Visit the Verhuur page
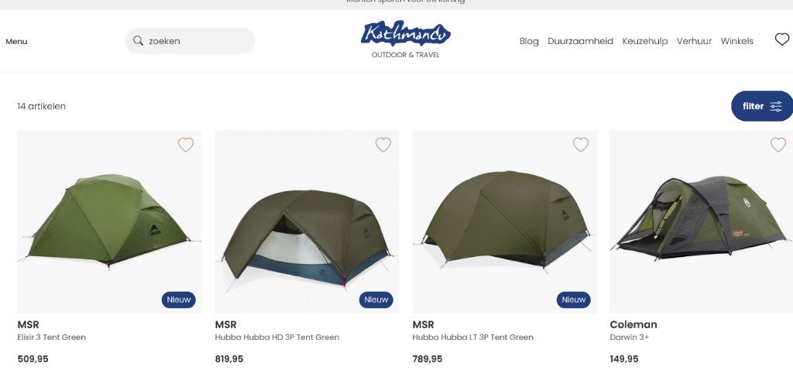The height and width of the screenshot is (377, 793). click(694, 42)
